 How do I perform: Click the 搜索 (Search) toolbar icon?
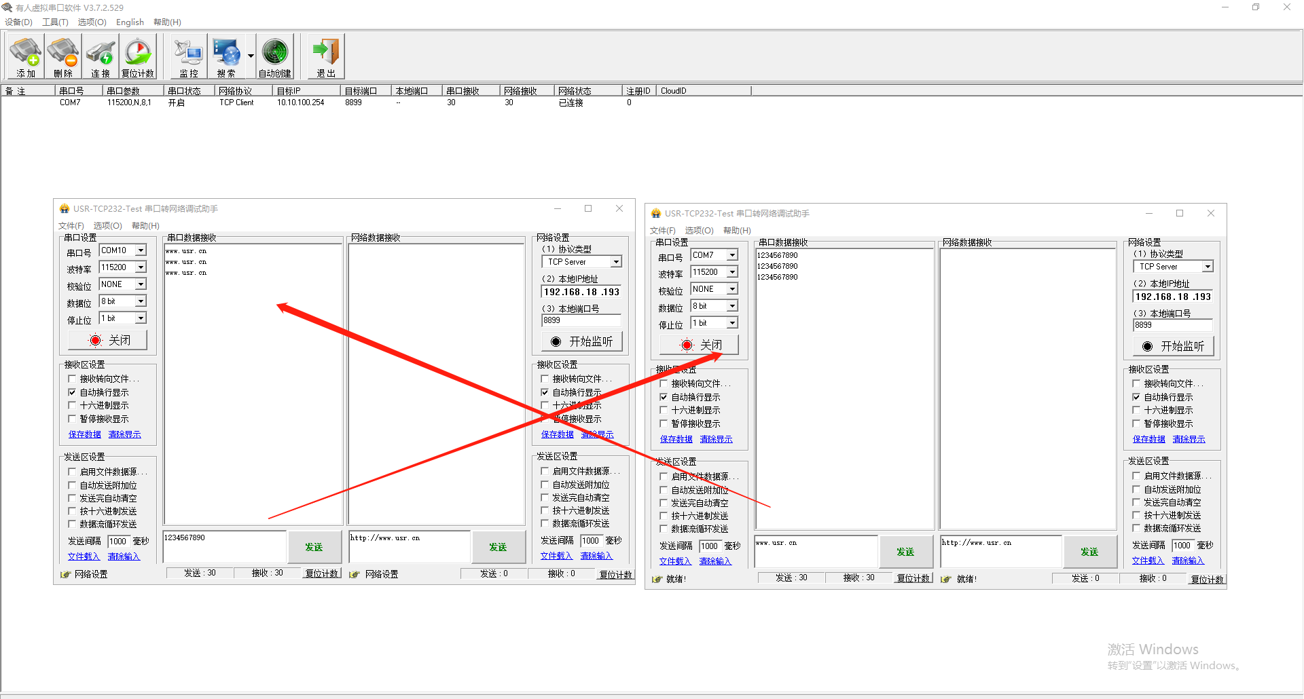click(226, 56)
